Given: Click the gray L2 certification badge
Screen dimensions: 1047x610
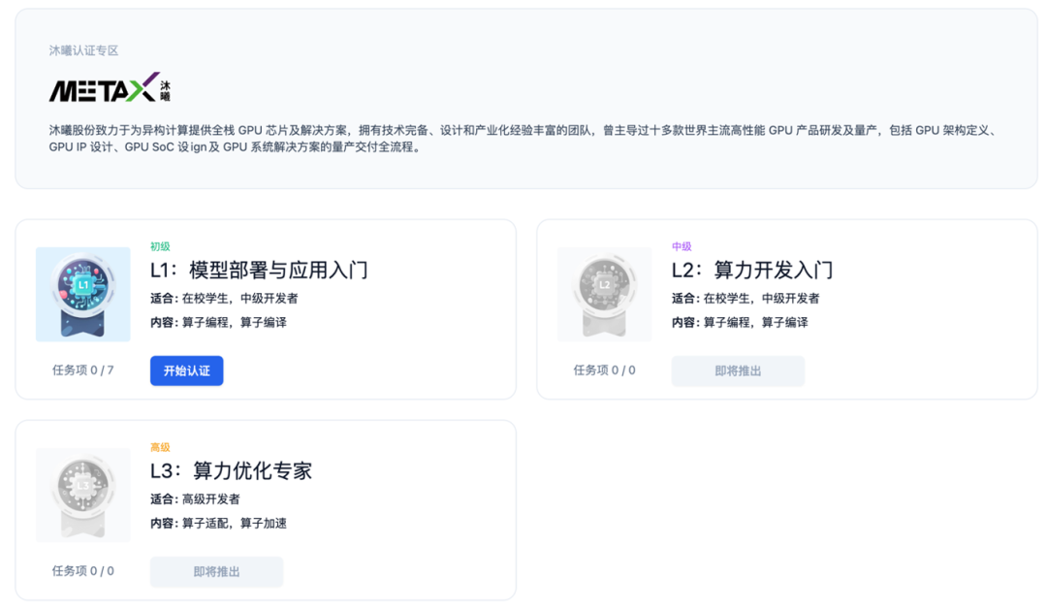Looking at the screenshot, I should coord(604,294).
